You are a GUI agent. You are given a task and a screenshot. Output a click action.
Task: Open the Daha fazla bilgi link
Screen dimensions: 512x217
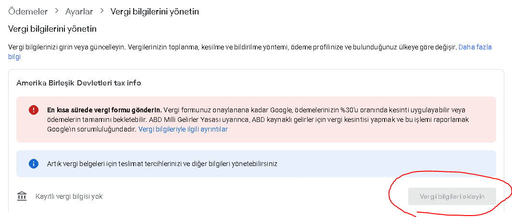pyautogui.click(x=475, y=47)
